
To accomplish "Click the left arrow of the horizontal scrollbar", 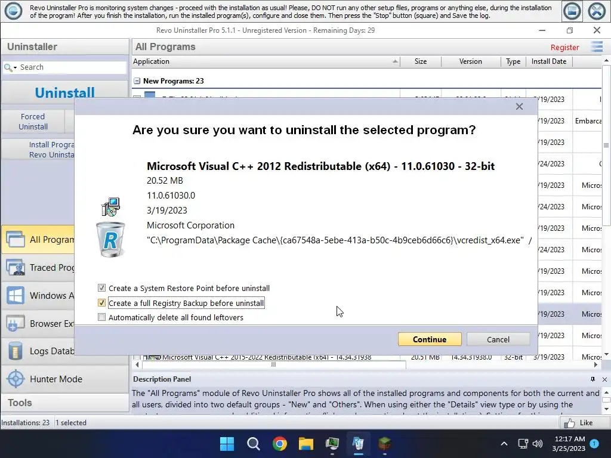I will click(137, 365).
